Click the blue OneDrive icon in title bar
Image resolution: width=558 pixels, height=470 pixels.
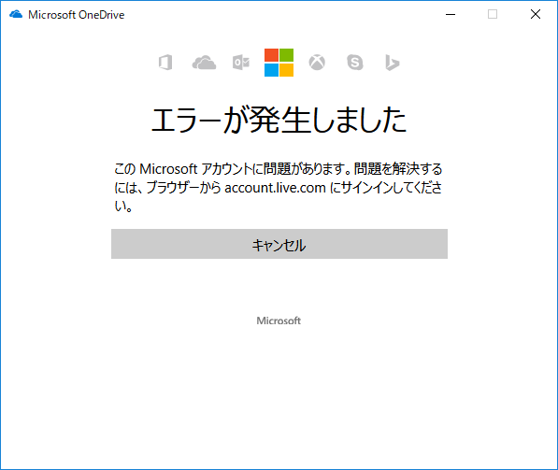click(16, 15)
